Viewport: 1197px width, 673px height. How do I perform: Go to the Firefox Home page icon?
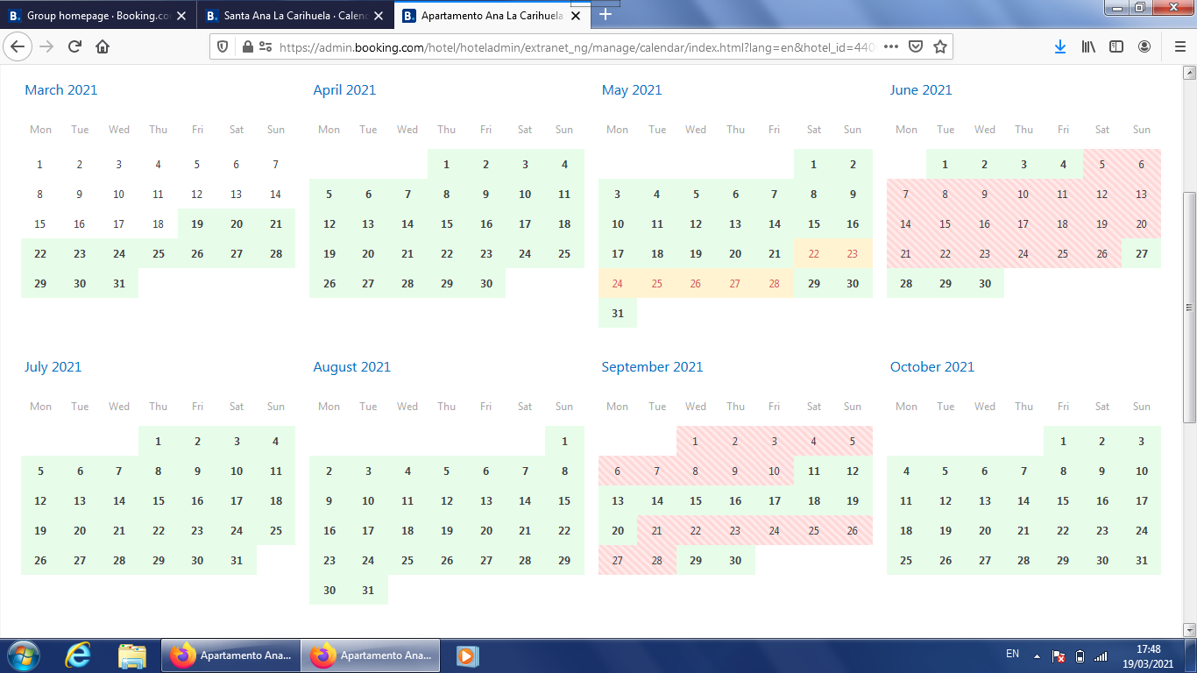tap(103, 47)
